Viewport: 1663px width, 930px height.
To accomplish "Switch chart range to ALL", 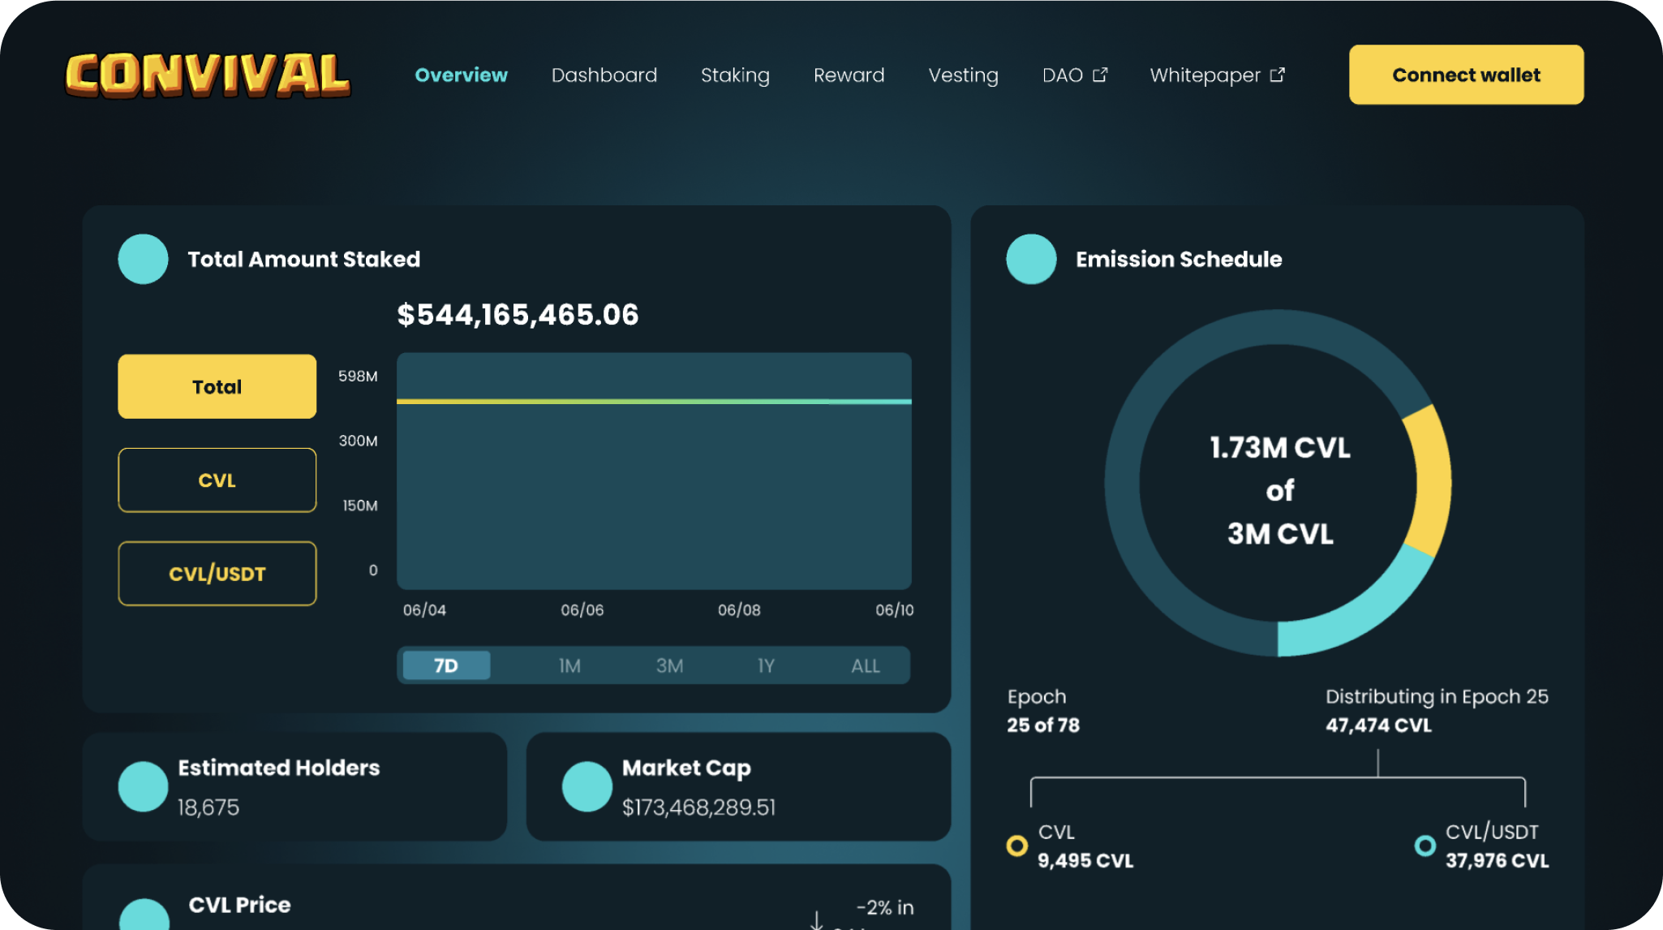I will (866, 665).
